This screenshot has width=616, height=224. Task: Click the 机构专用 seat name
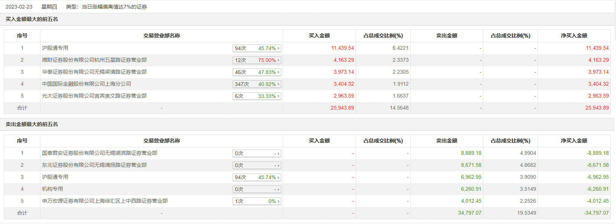[x=52, y=189]
